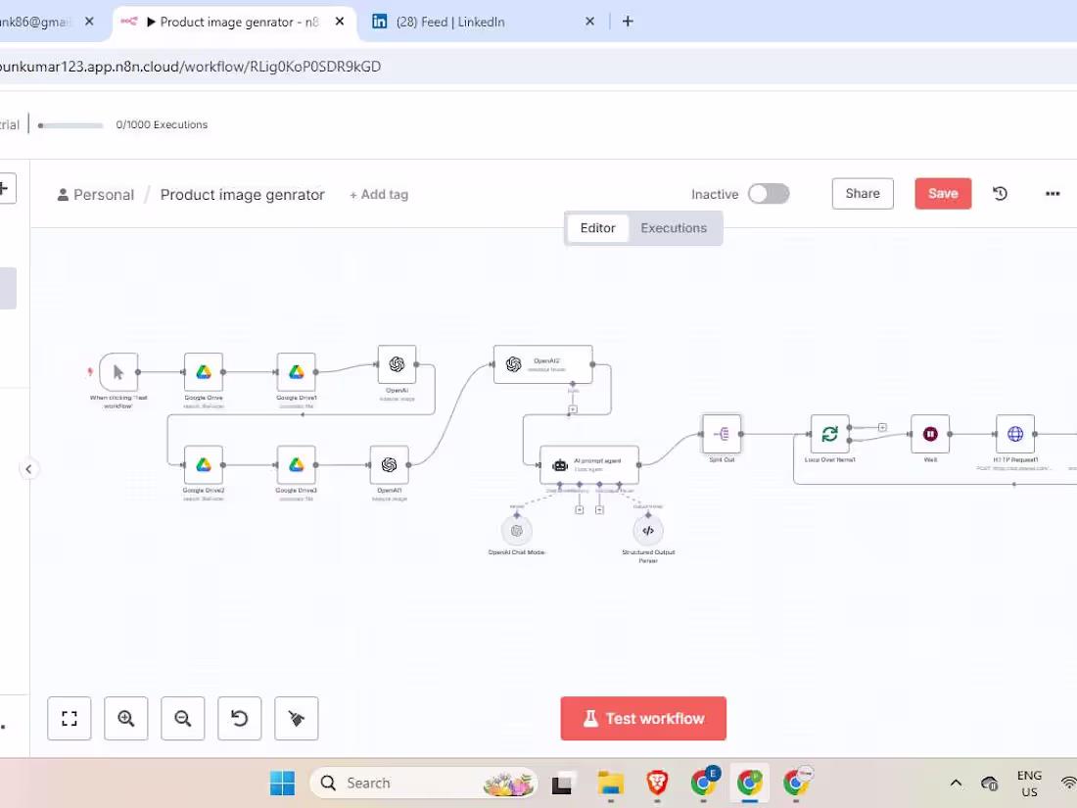Viewport: 1077px width, 808px height.
Task: Open the Wait node
Action: coord(930,433)
